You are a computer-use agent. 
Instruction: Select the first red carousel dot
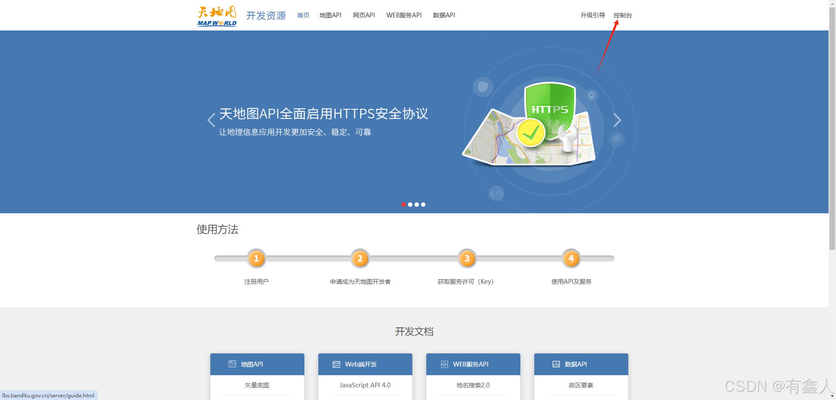404,205
